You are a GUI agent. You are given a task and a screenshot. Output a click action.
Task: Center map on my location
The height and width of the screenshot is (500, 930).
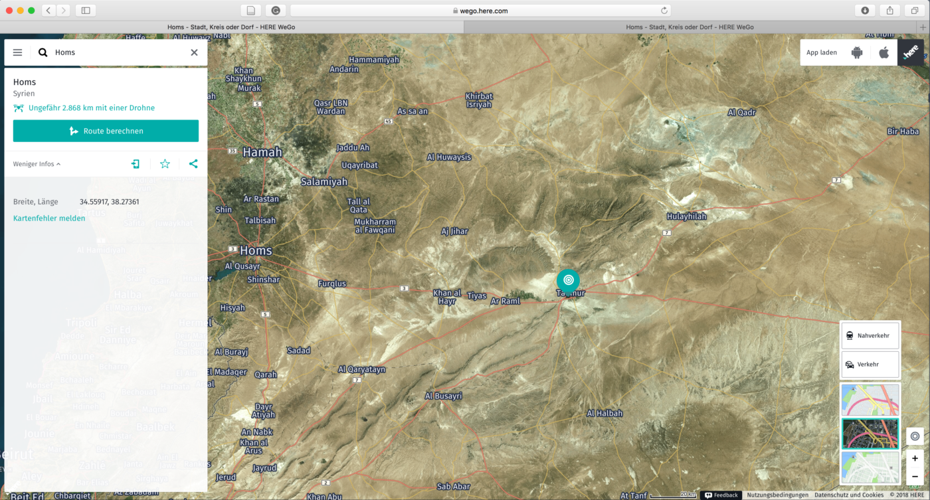tap(915, 436)
